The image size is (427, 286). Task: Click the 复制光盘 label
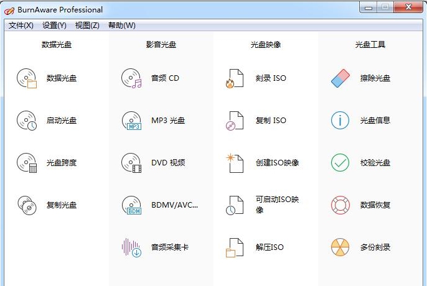62,205
